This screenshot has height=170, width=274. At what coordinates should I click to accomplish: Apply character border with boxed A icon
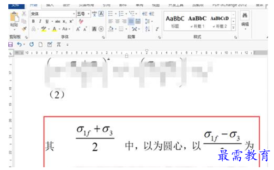point(101,14)
